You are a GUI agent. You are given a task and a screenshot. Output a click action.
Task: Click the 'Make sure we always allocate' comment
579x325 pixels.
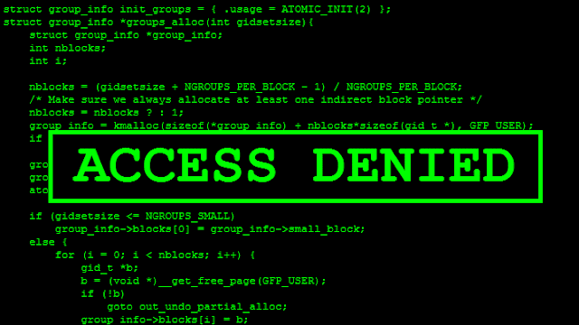click(255, 100)
